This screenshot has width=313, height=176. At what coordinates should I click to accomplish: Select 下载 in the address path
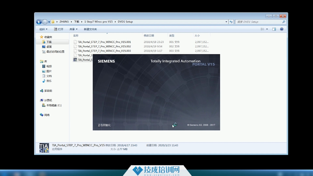(x=77, y=22)
